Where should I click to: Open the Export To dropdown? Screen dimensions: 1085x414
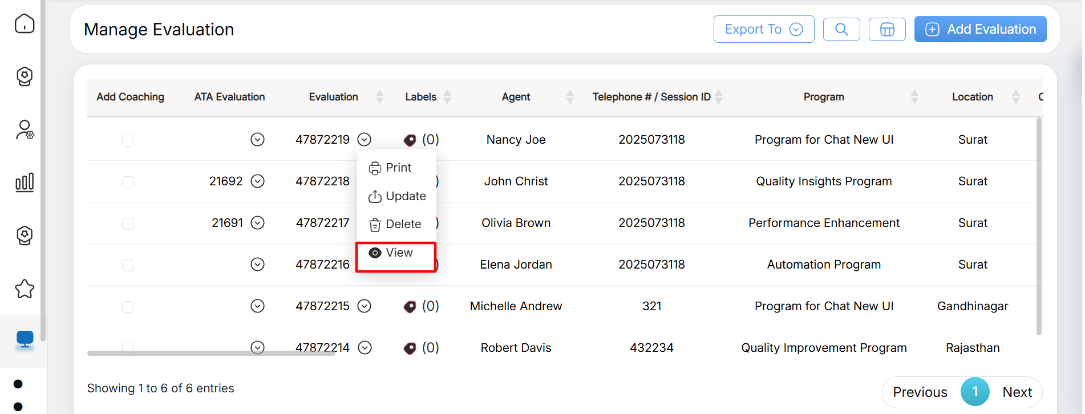pos(763,29)
